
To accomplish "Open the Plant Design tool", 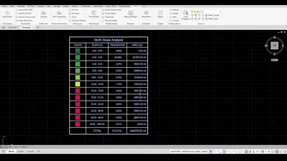I will [x=94, y=14].
